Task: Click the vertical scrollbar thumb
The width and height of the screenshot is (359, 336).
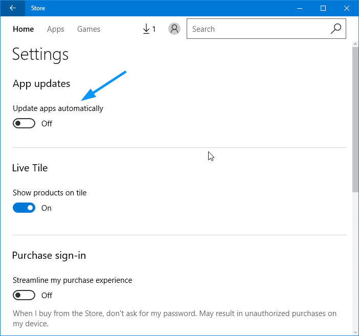Action: point(355,118)
